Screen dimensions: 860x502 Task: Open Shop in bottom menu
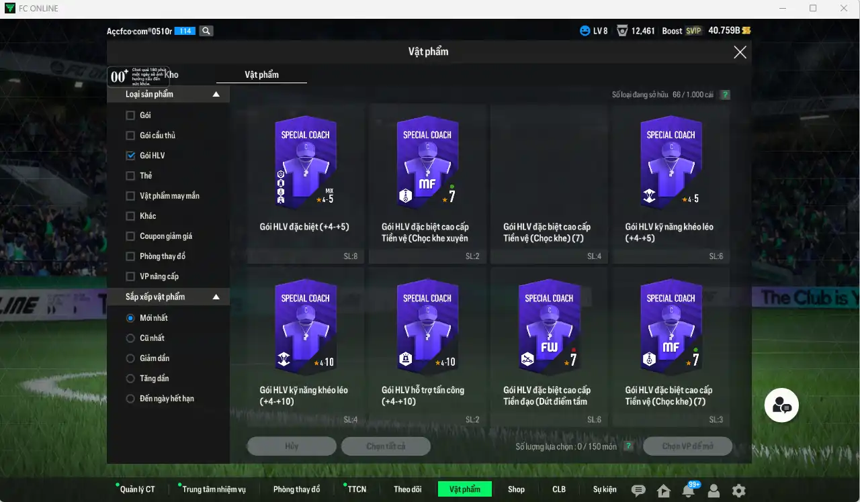tap(516, 489)
